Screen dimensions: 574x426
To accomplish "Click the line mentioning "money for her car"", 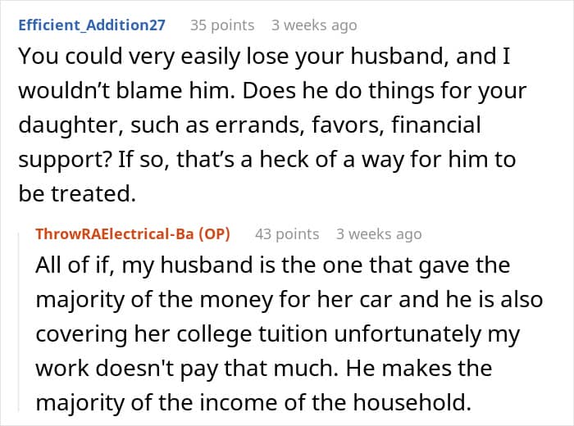I will [x=289, y=300].
